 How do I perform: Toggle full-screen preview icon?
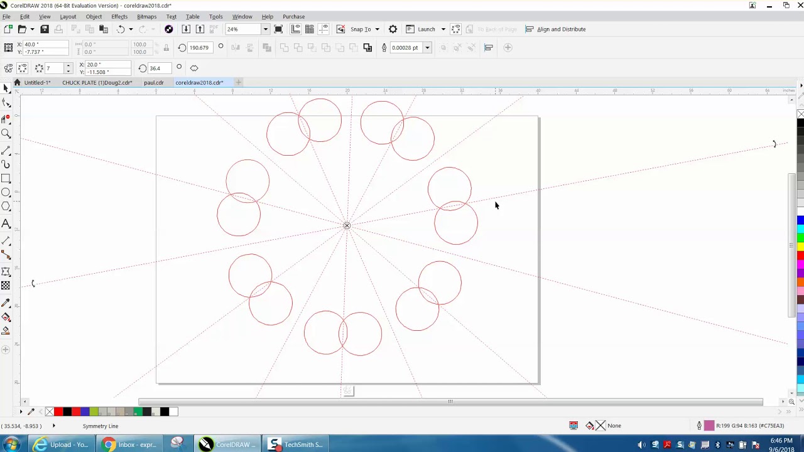tap(279, 29)
